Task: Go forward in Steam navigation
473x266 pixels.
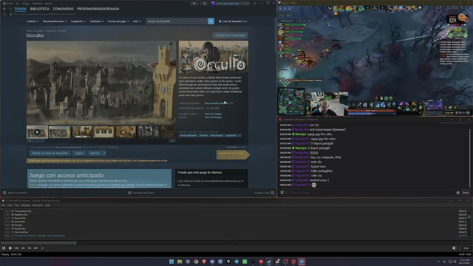Action: point(10,9)
